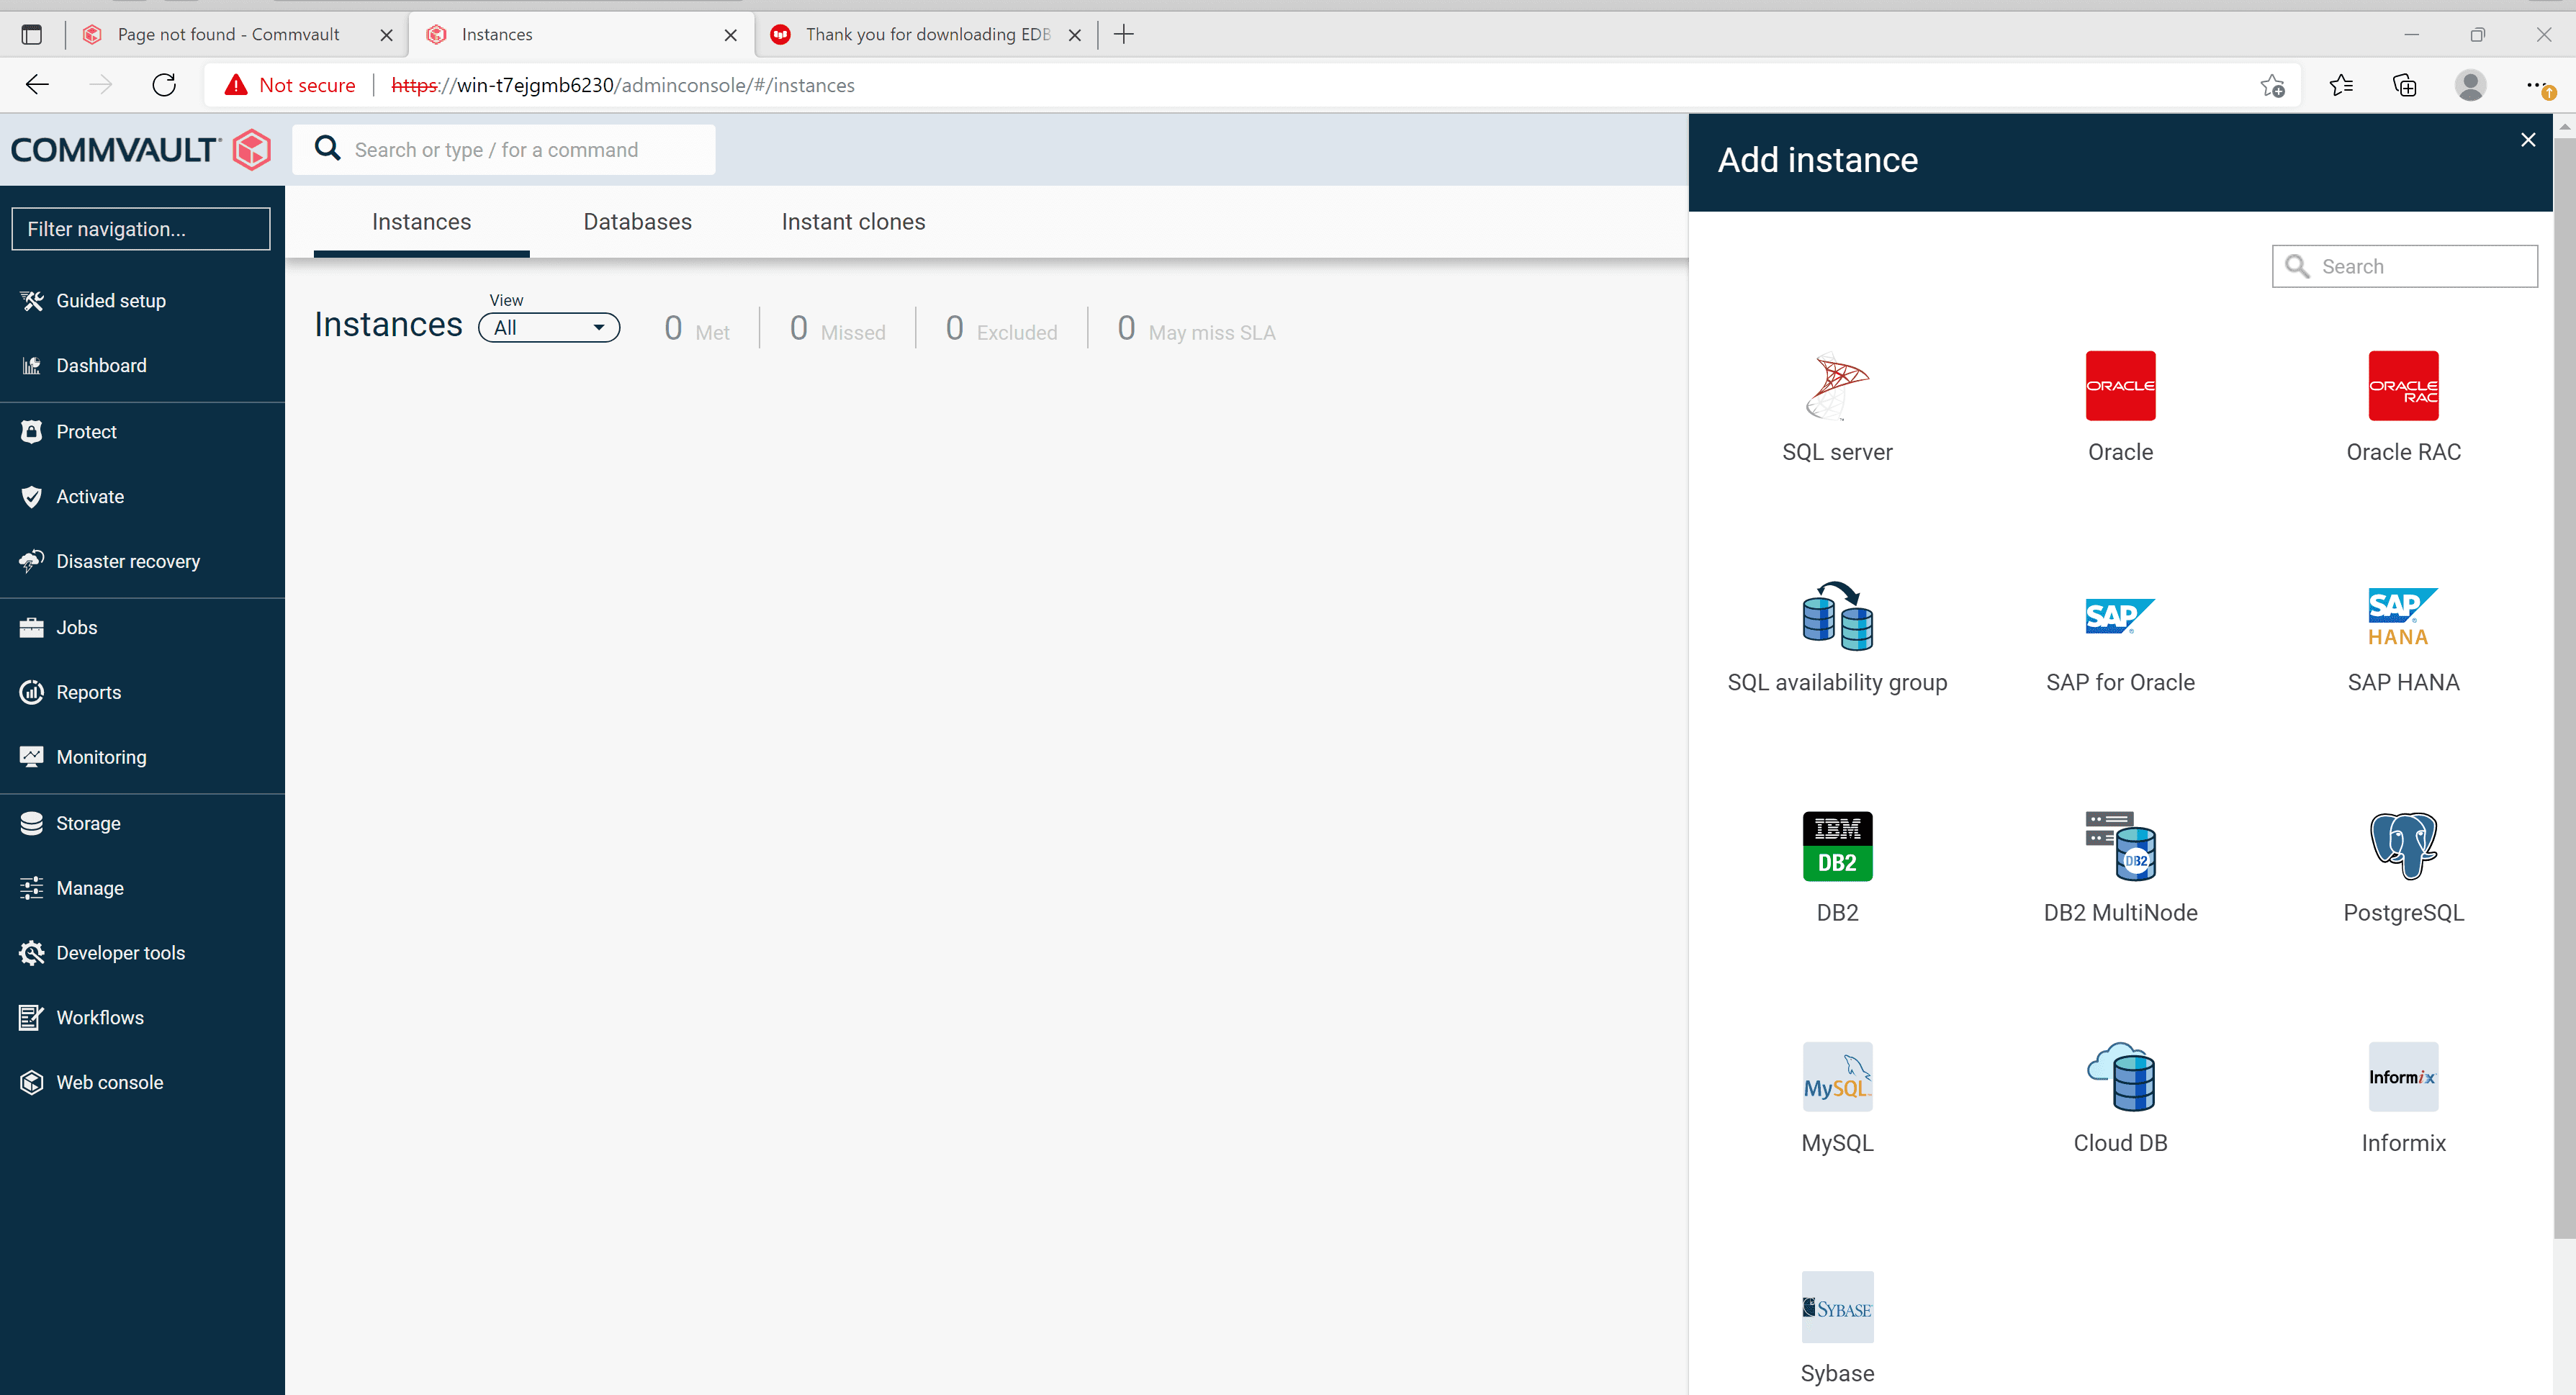Switch to the Databases tab
2576x1395 pixels.
(637, 221)
